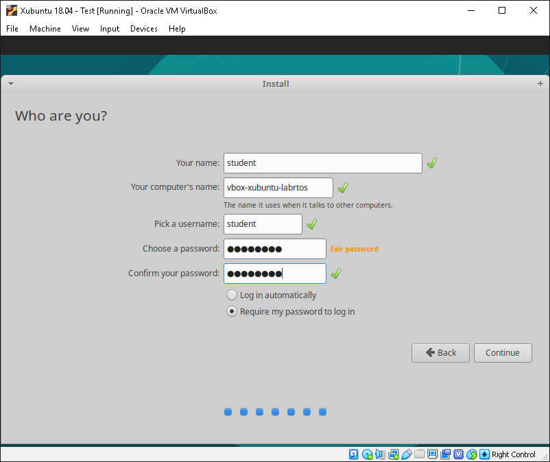Focus the Choose a password field

[x=274, y=249]
